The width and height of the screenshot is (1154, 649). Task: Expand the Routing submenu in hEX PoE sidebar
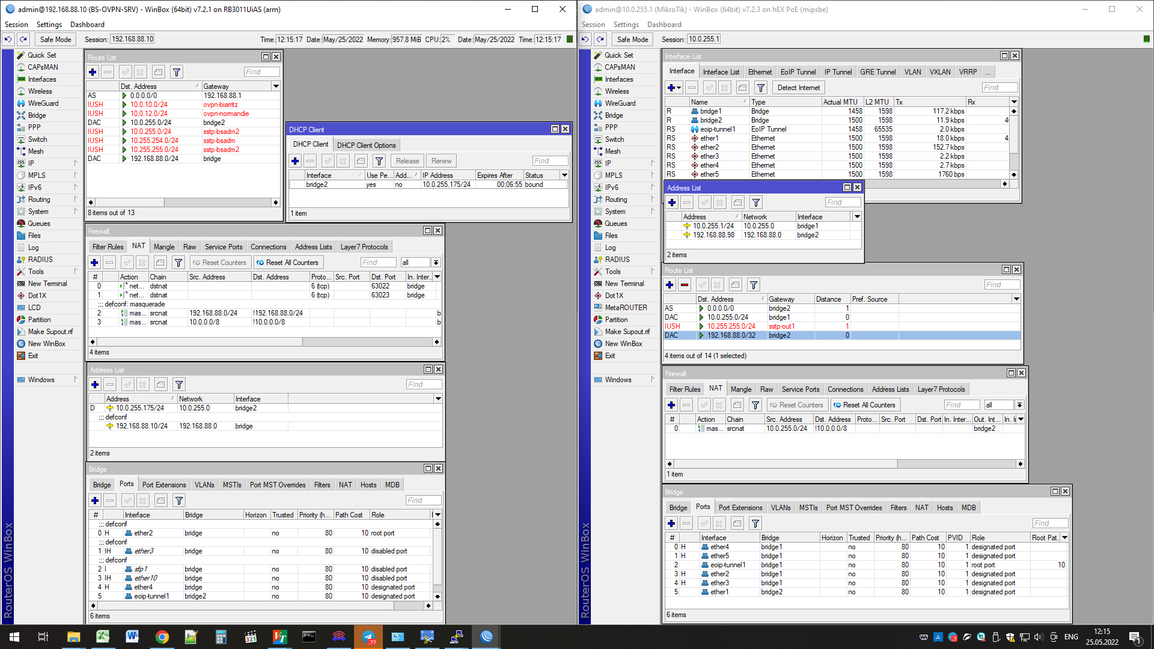pyautogui.click(x=653, y=200)
